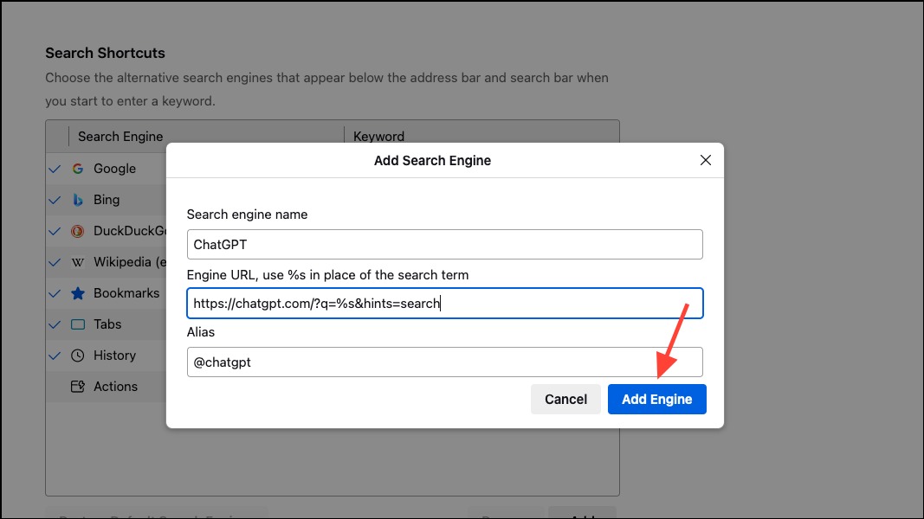Click into the Alias text field
This screenshot has width=924, height=519.
click(x=445, y=362)
